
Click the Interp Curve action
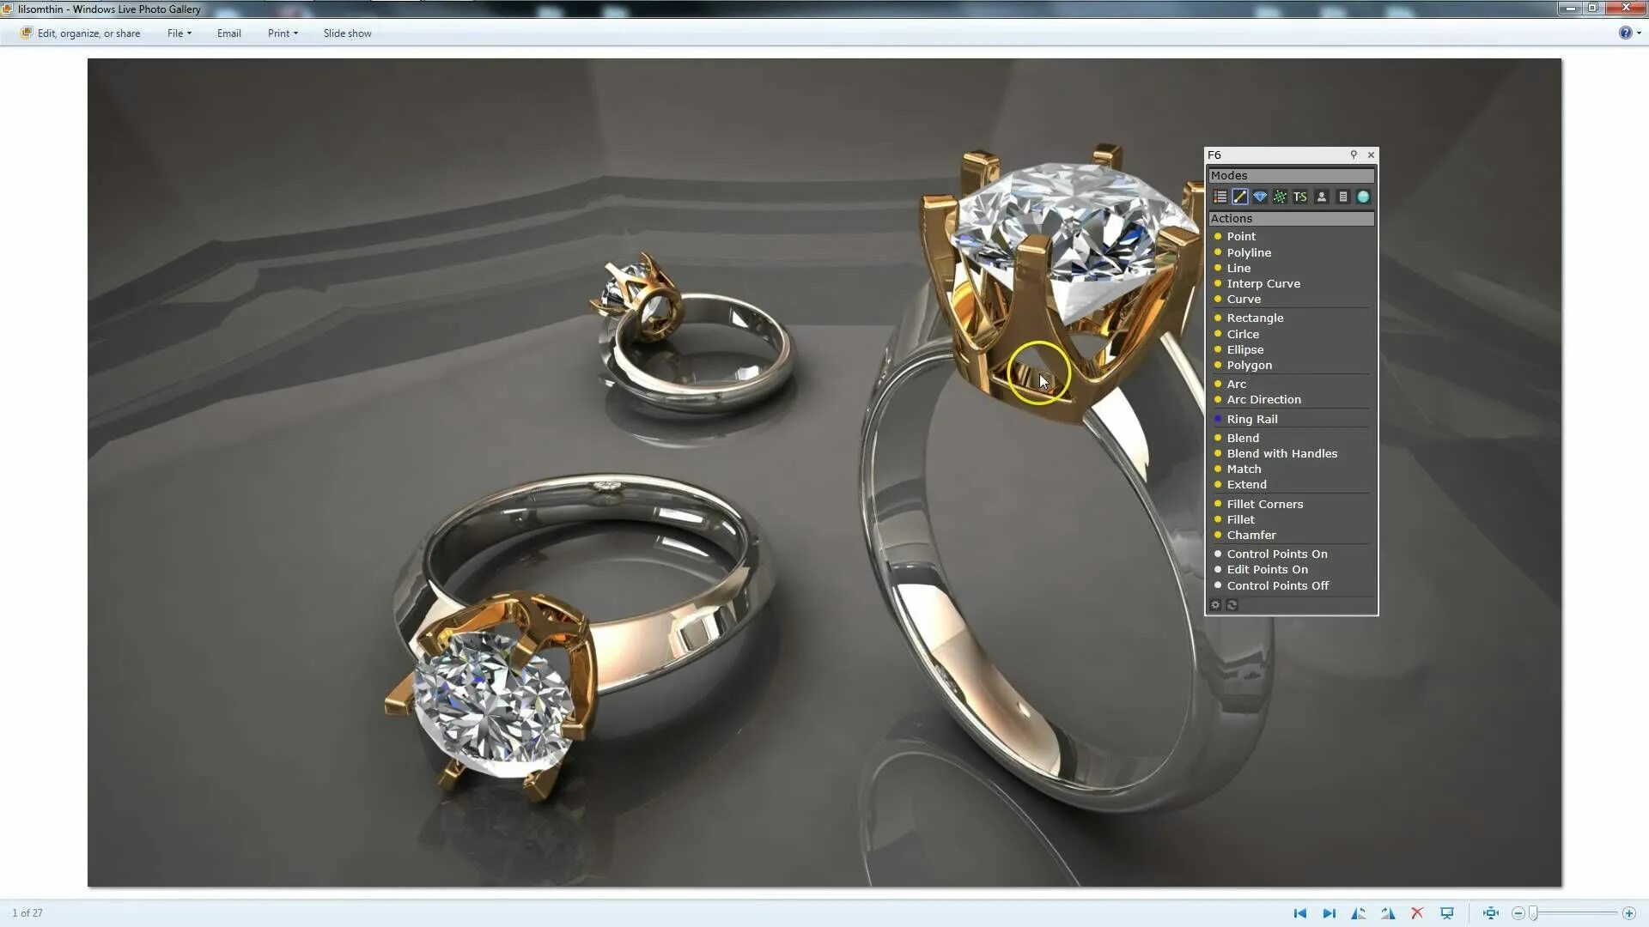coord(1263,283)
